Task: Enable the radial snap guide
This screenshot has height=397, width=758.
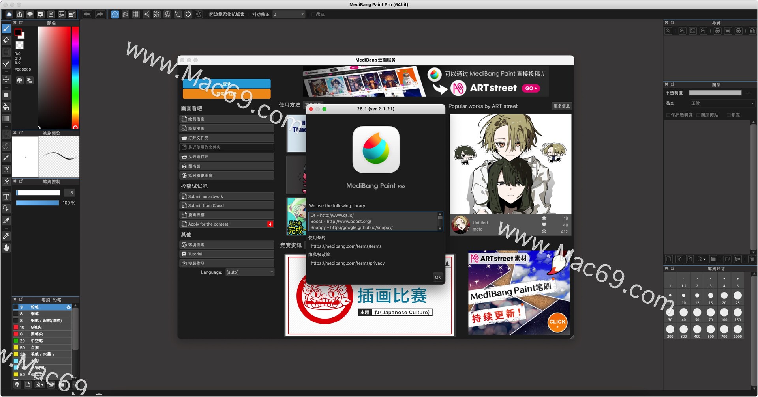Action: point(157,14)
